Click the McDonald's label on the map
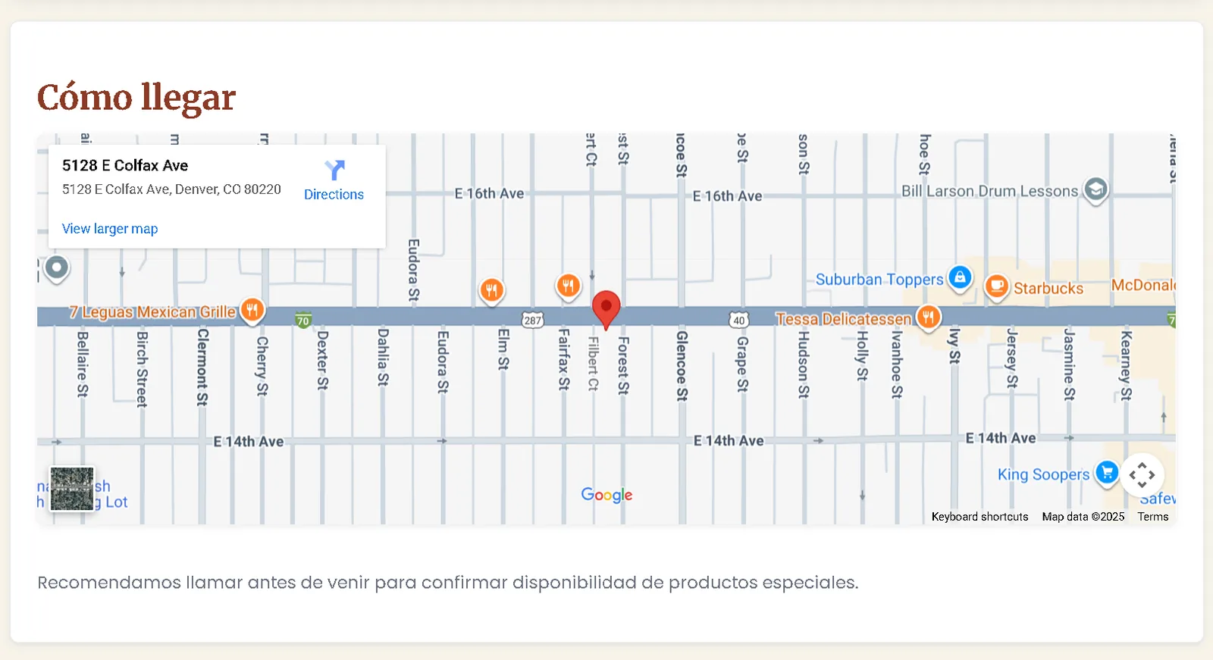Image resolution: width=1213 pixels, height=660 pixels. point(1143,285)
